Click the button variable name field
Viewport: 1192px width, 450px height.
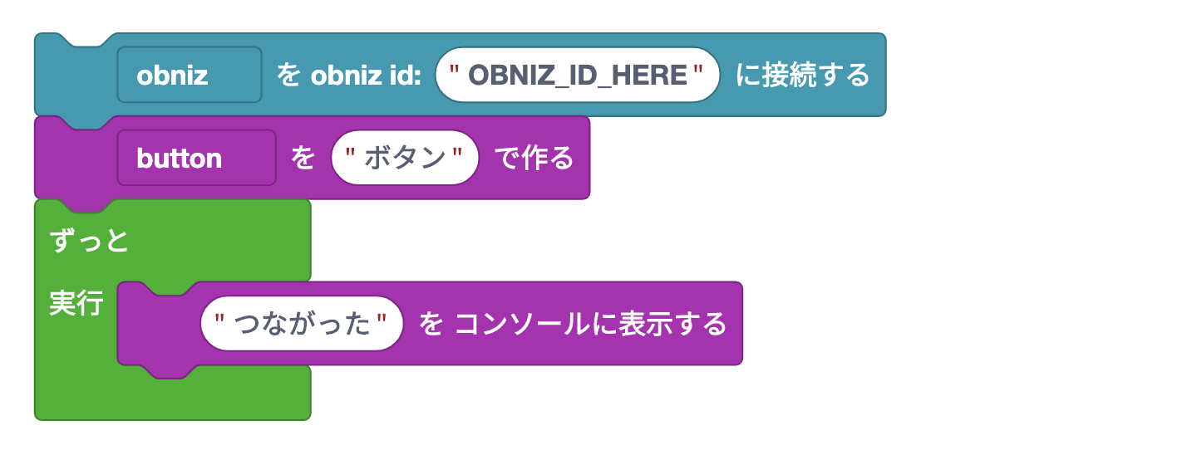click(x=195, y=158)
